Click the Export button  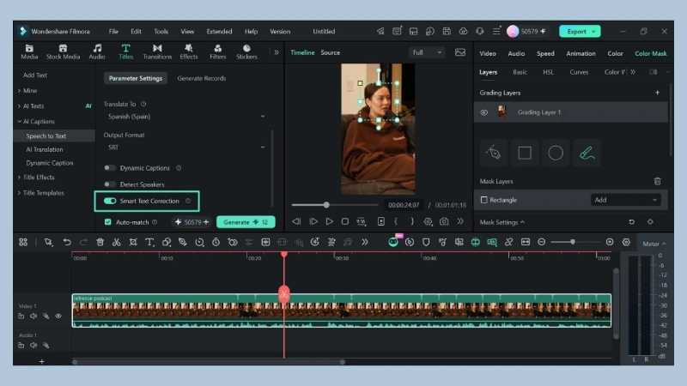[x=580, y=32]
